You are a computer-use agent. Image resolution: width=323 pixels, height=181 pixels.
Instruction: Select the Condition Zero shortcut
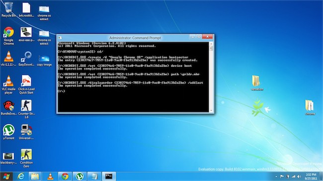[26, 158]
